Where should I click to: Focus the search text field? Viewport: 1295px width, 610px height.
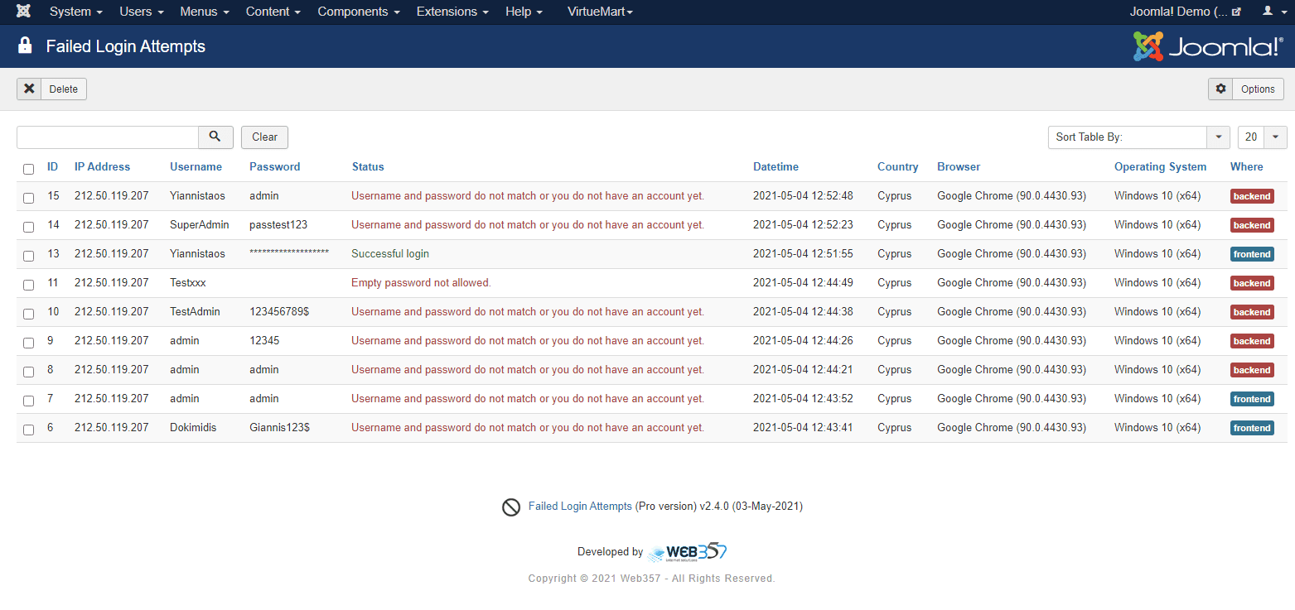click(108, 137)
